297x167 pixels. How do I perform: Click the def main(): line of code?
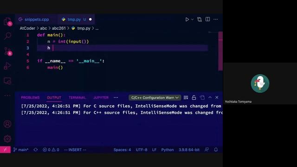tap(51, 35)
